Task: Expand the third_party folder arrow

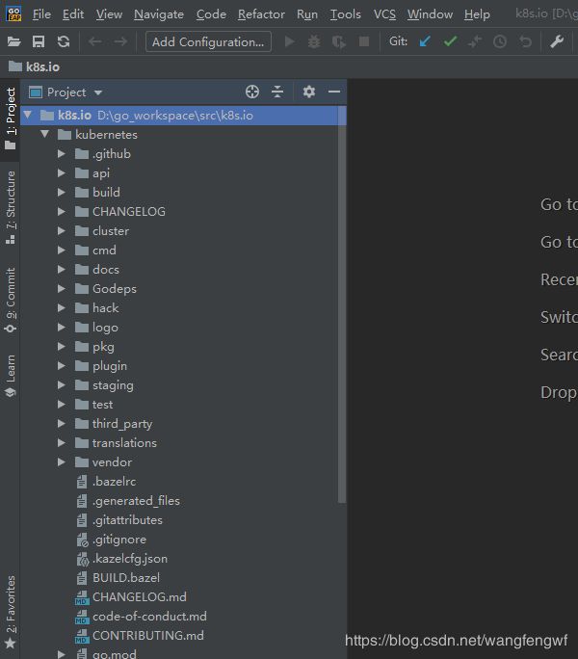Action: (62, 424)
